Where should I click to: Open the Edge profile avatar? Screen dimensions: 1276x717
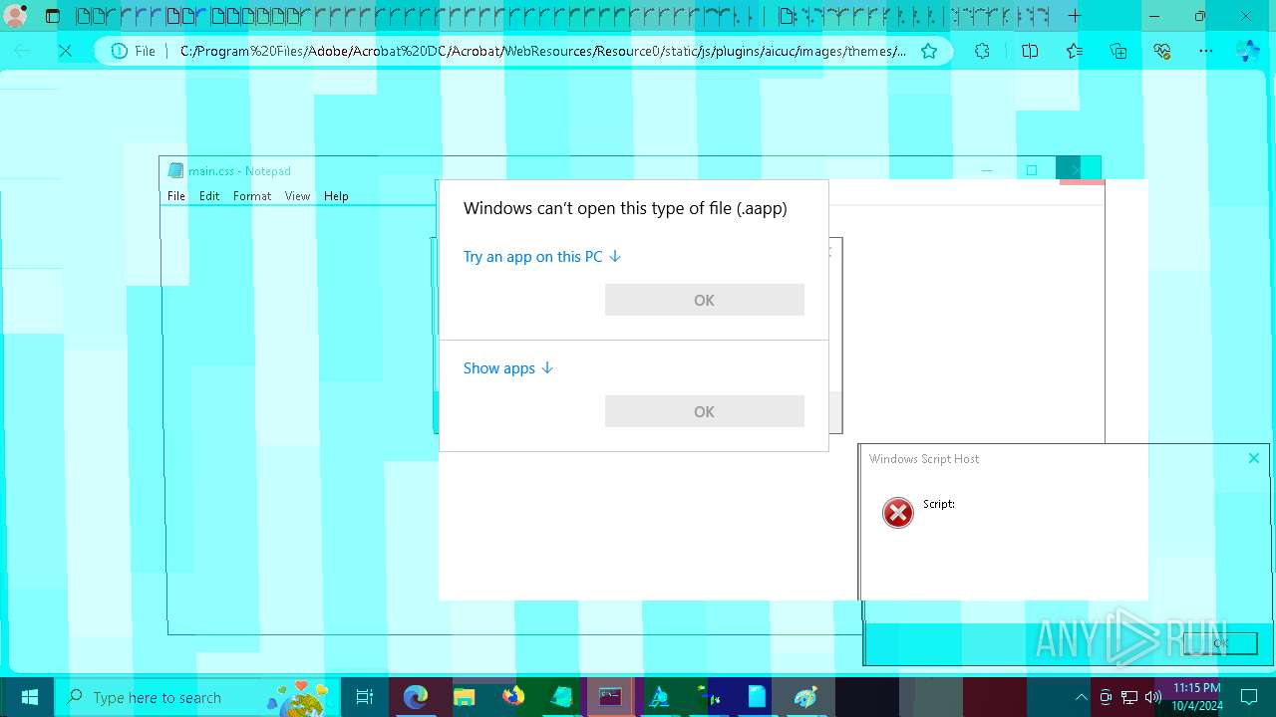pyautogui.click(x=16, y=16)
